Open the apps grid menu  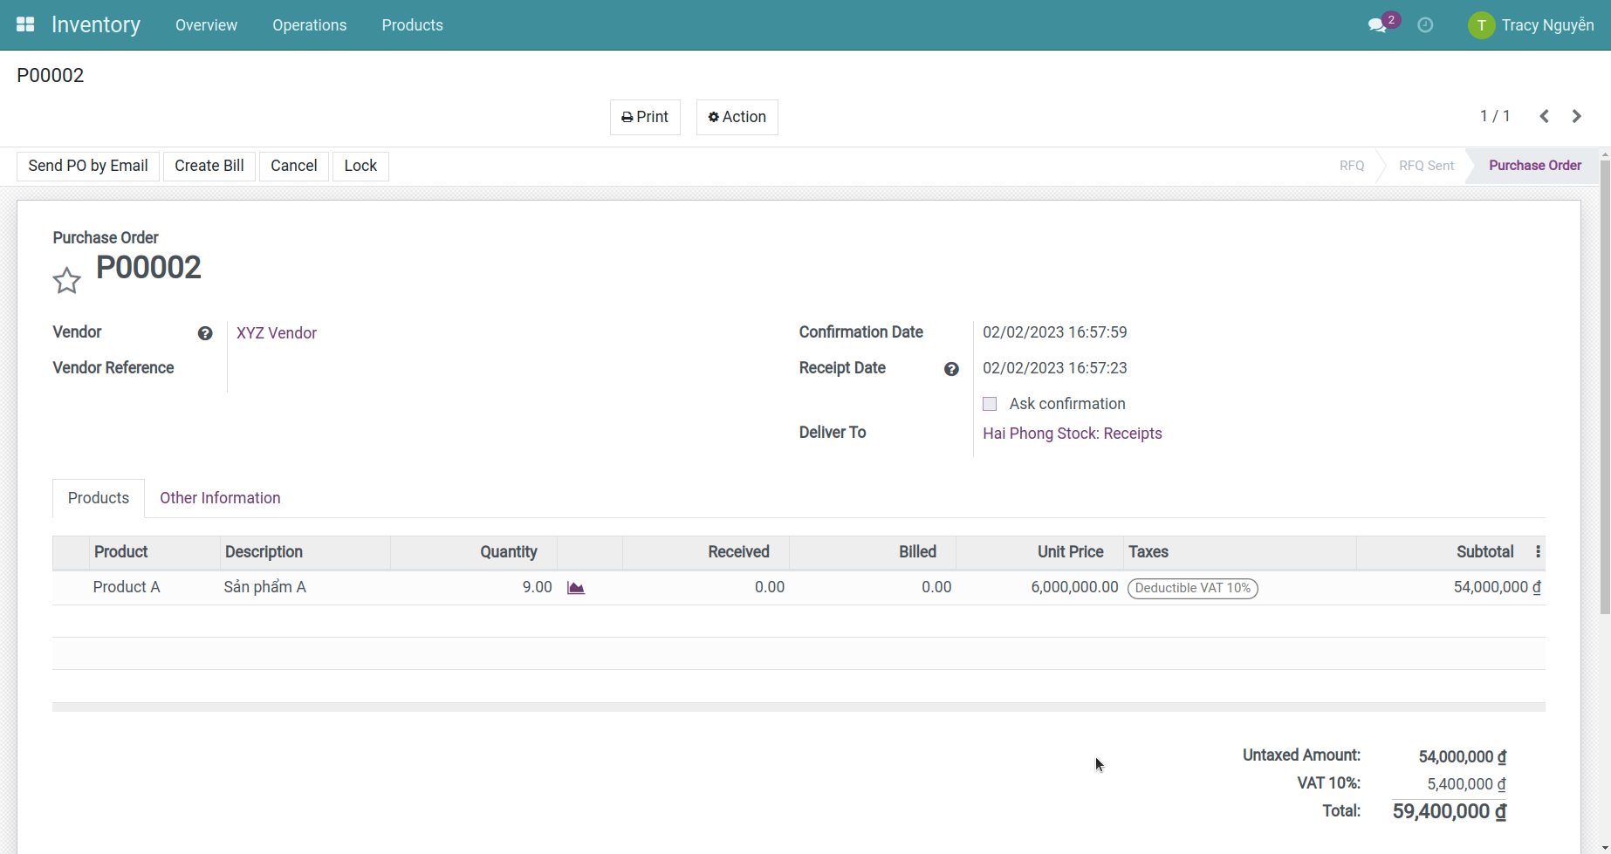pyautogui.click(x=24, y=24)
